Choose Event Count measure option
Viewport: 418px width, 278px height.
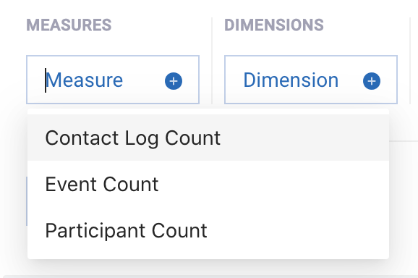208,184
